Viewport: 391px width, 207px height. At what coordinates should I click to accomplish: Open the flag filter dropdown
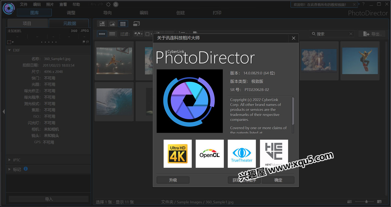(138, 34)
